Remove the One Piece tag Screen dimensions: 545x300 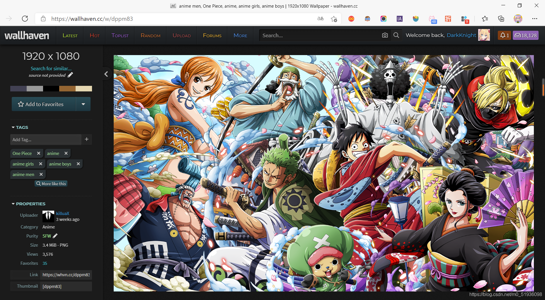point(39,153)
